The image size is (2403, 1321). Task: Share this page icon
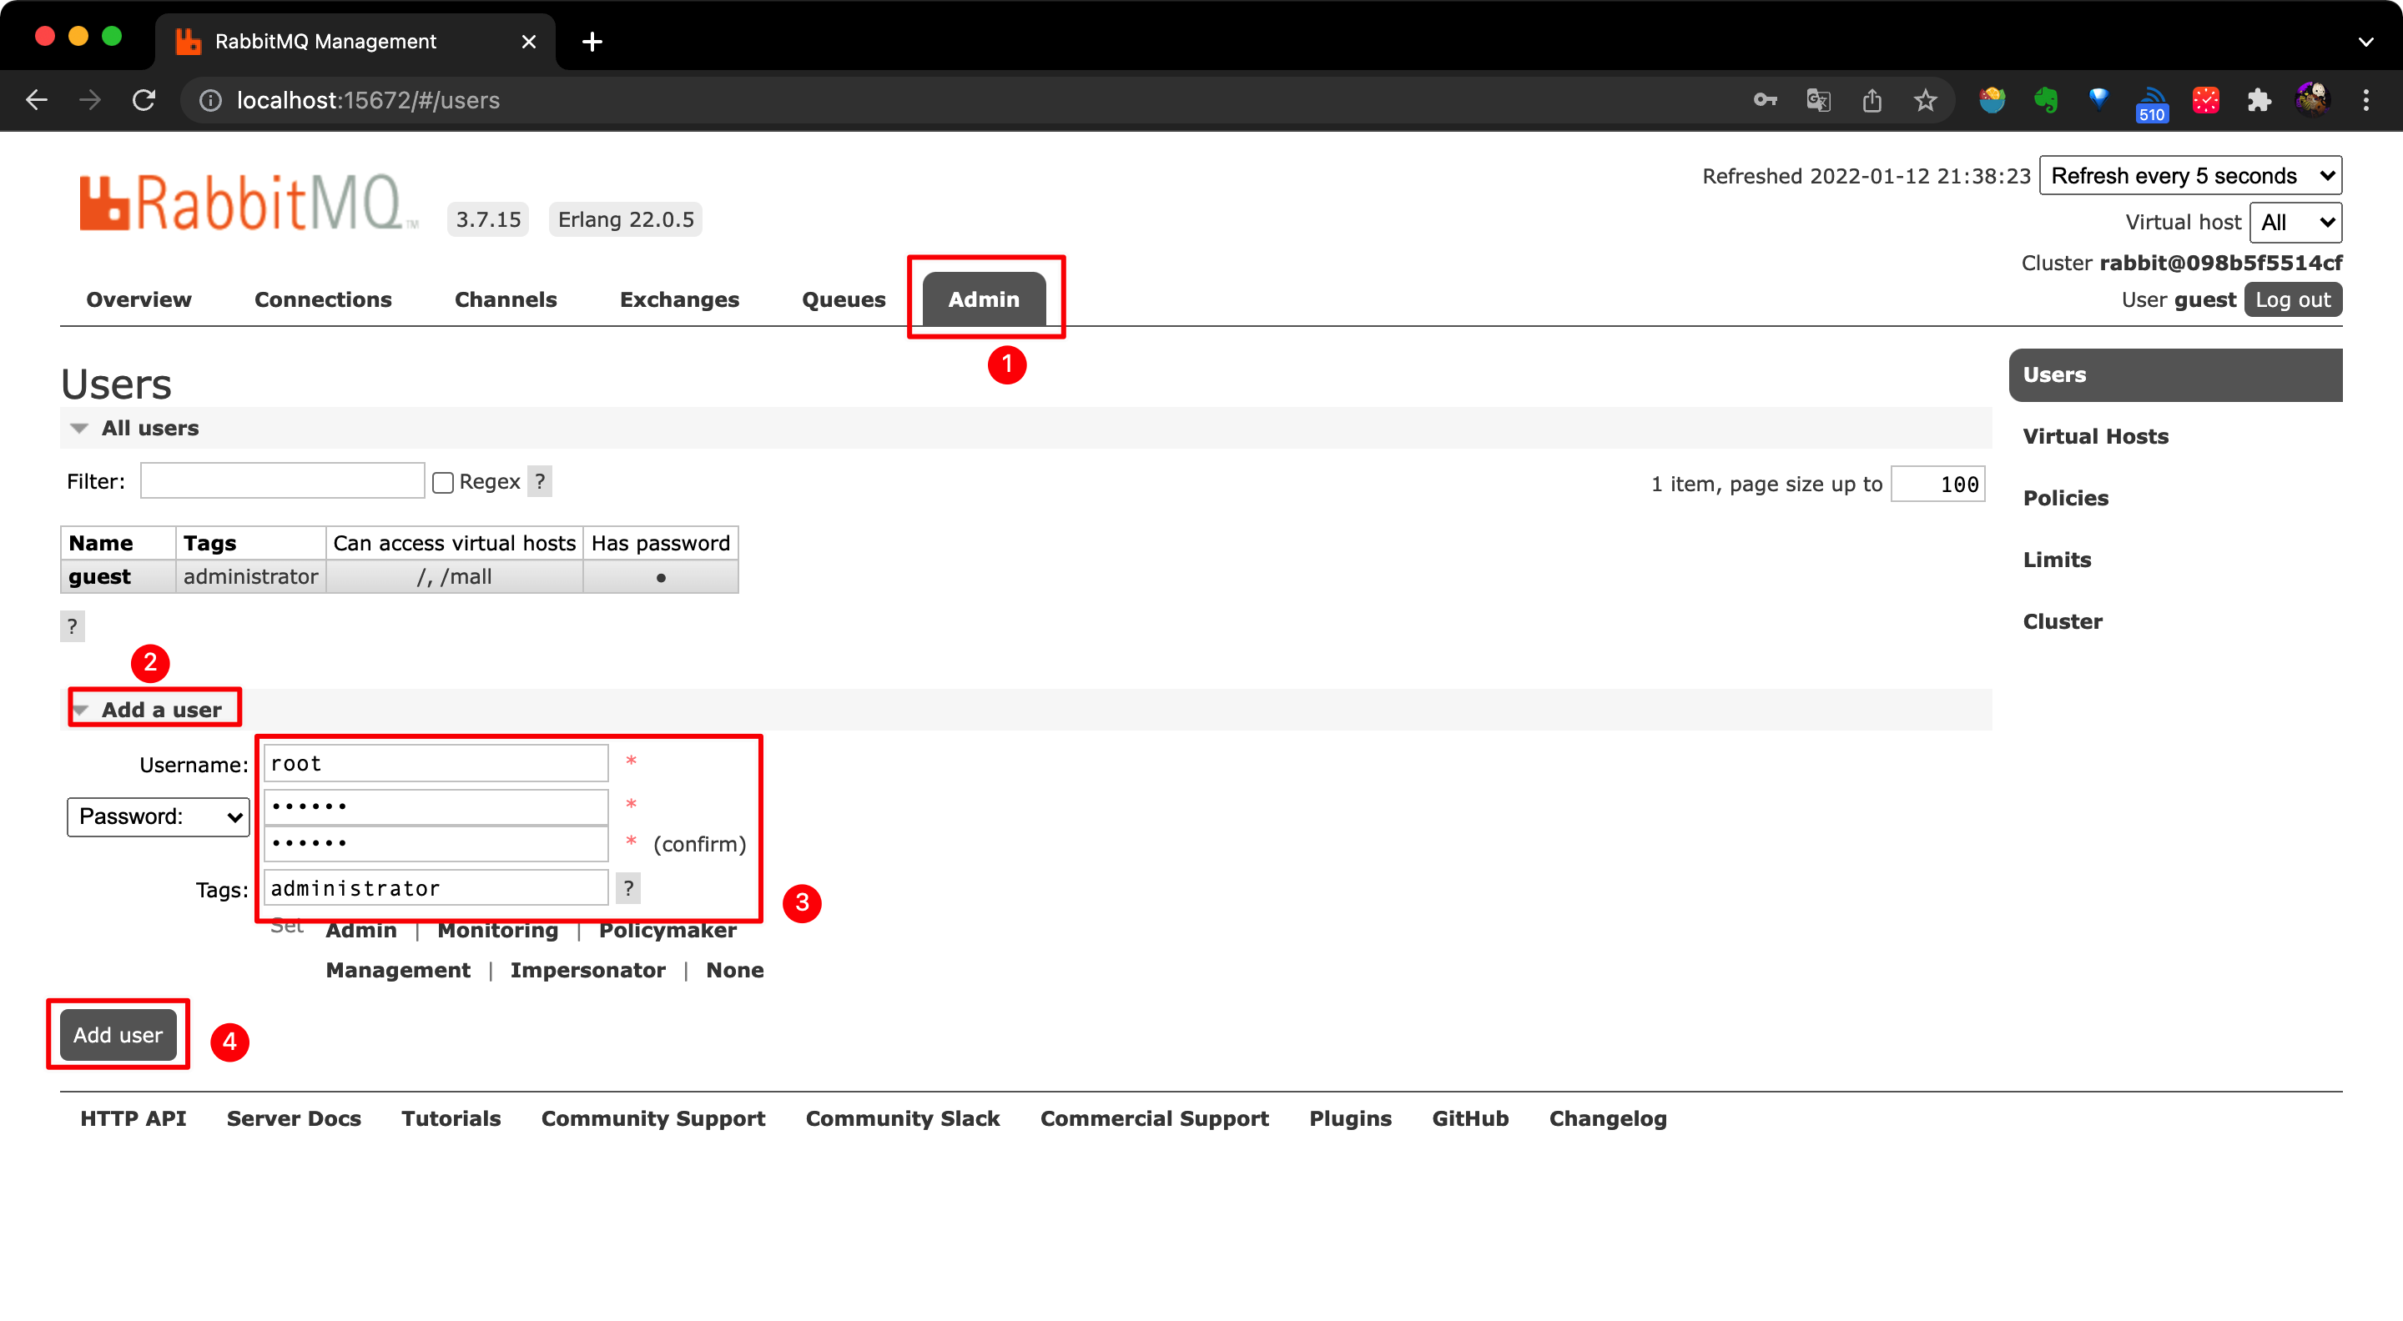coord(1872,100)
